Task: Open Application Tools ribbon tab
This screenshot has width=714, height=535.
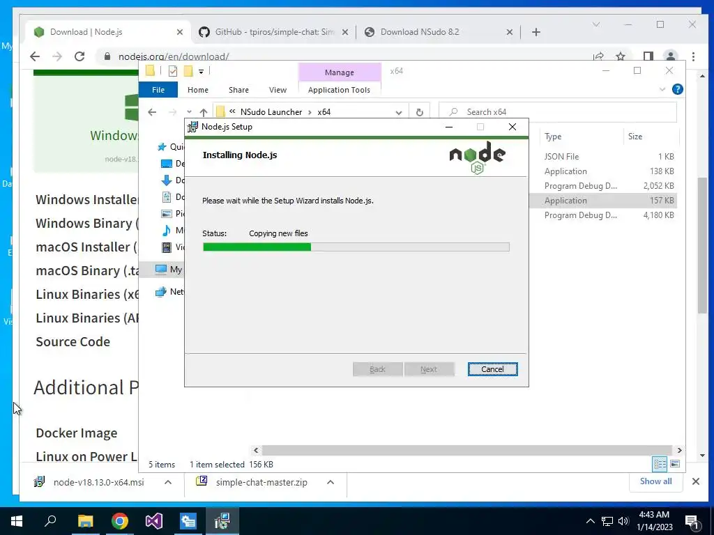Action: [339, 90]
